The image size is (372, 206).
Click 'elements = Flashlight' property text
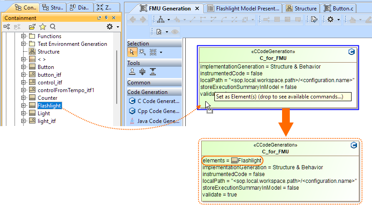pos(232,161)
